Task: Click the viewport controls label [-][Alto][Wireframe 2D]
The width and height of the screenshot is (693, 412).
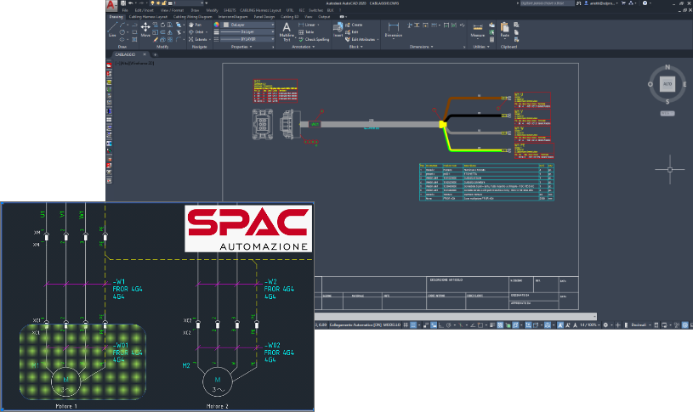Action: click(134, 63)
